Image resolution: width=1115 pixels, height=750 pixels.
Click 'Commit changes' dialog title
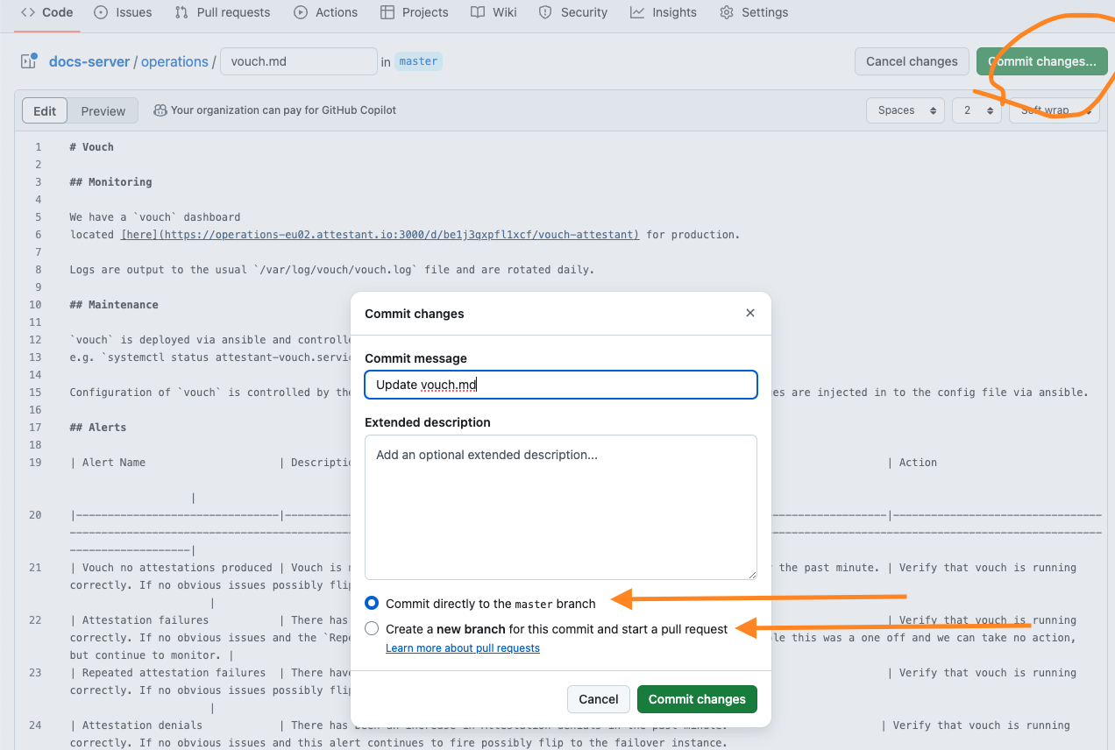coord(415,314)
